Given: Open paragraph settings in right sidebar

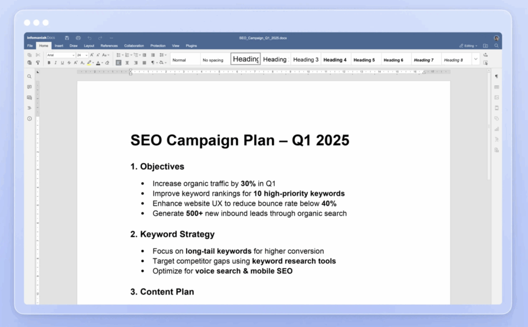Looking at the screenshot, I should [x=497, y=76].
